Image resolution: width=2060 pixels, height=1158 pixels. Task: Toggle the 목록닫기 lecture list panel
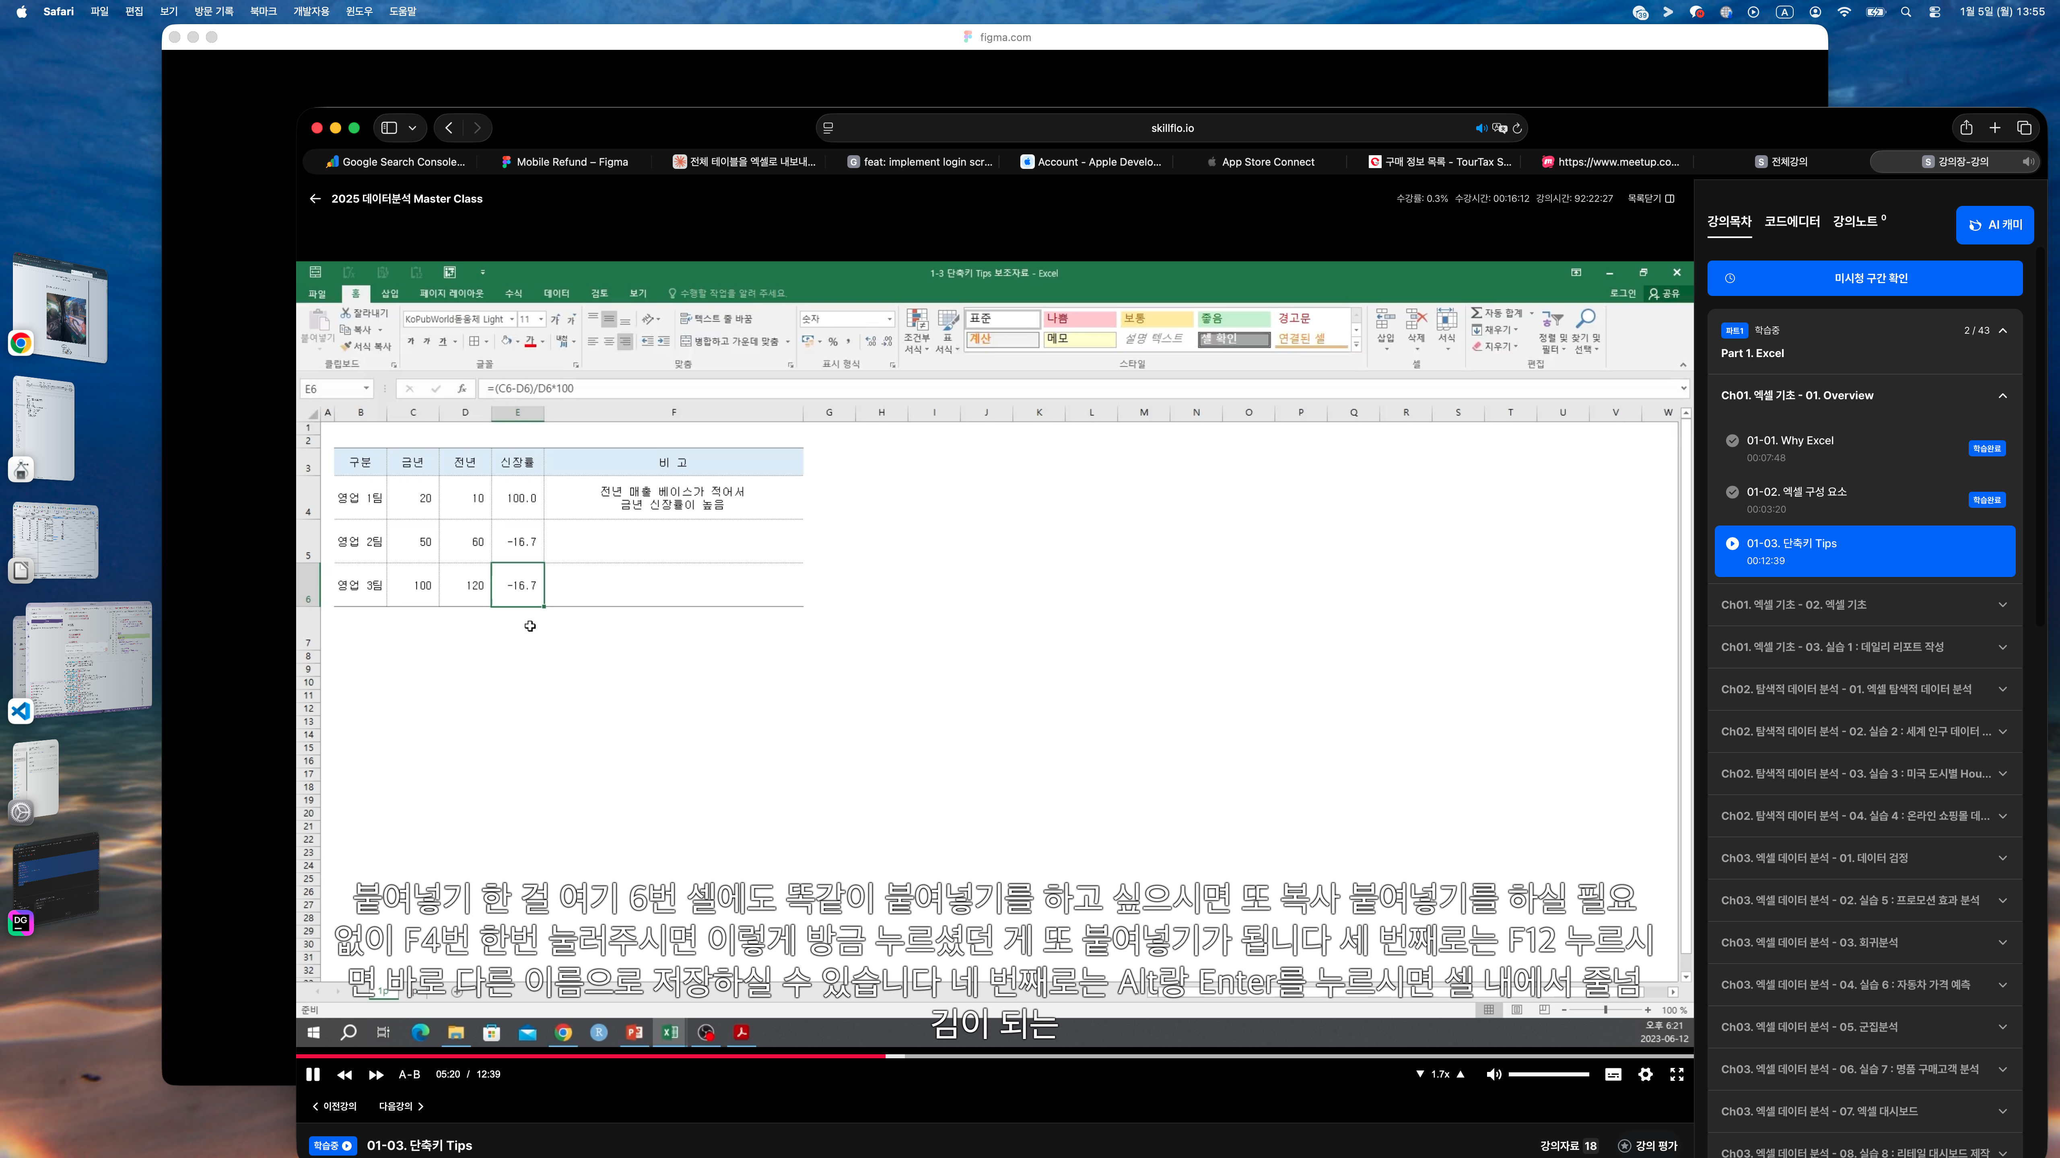click(x=1651, y=199)
